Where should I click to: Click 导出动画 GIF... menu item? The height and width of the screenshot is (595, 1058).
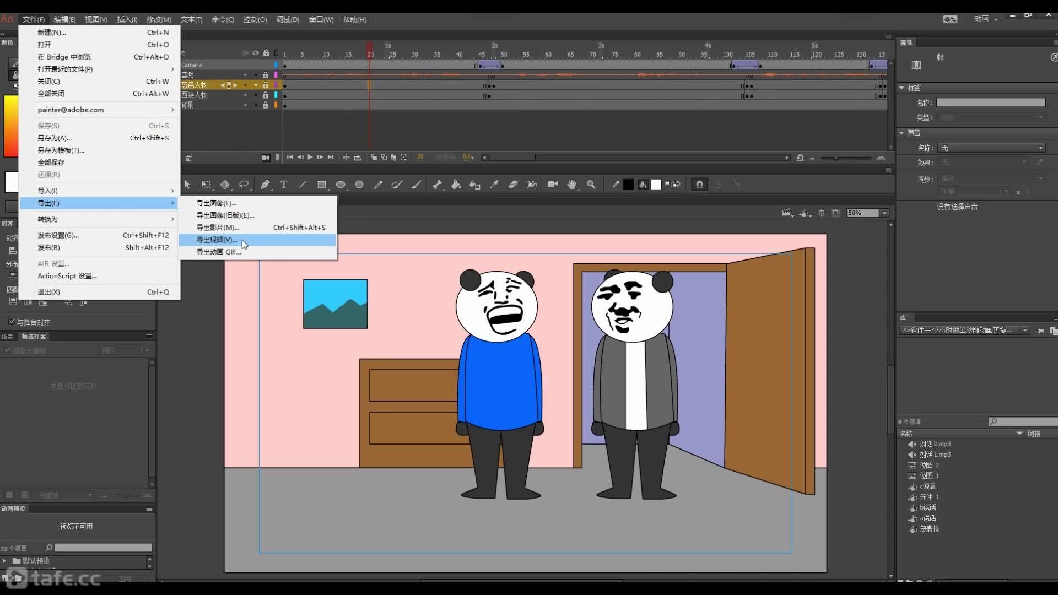point(257,252)
